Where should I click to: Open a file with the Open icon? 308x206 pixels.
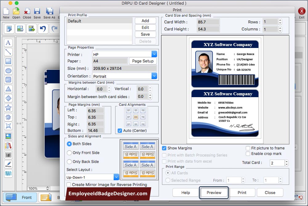point(16,11)
